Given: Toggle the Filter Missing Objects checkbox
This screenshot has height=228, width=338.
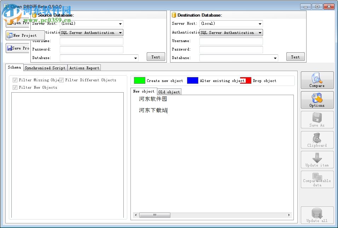Looking at the screenshot, I should coord(14,80).
